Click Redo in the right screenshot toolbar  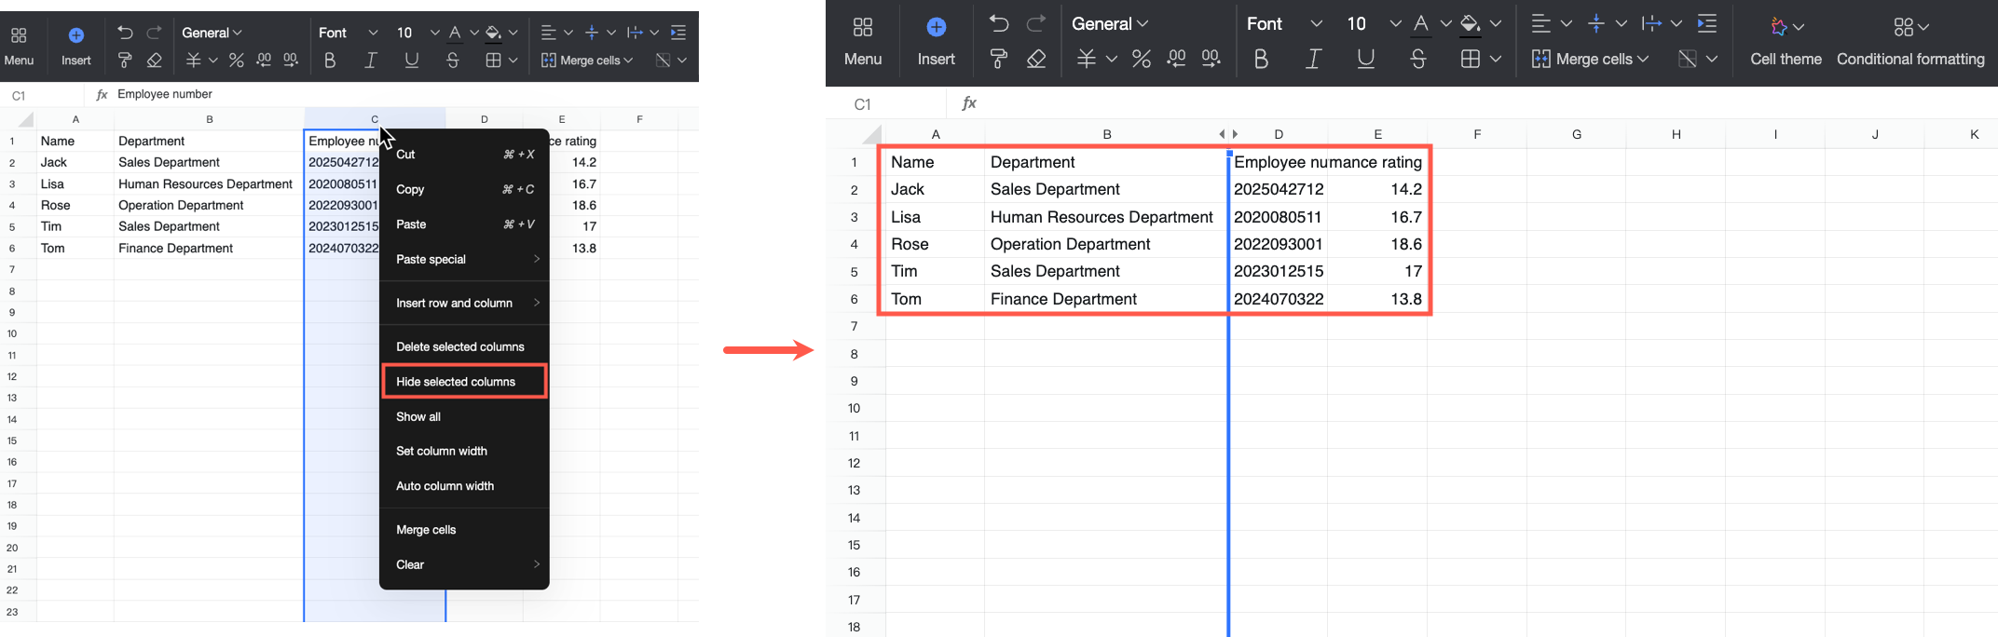(1035, 24)
